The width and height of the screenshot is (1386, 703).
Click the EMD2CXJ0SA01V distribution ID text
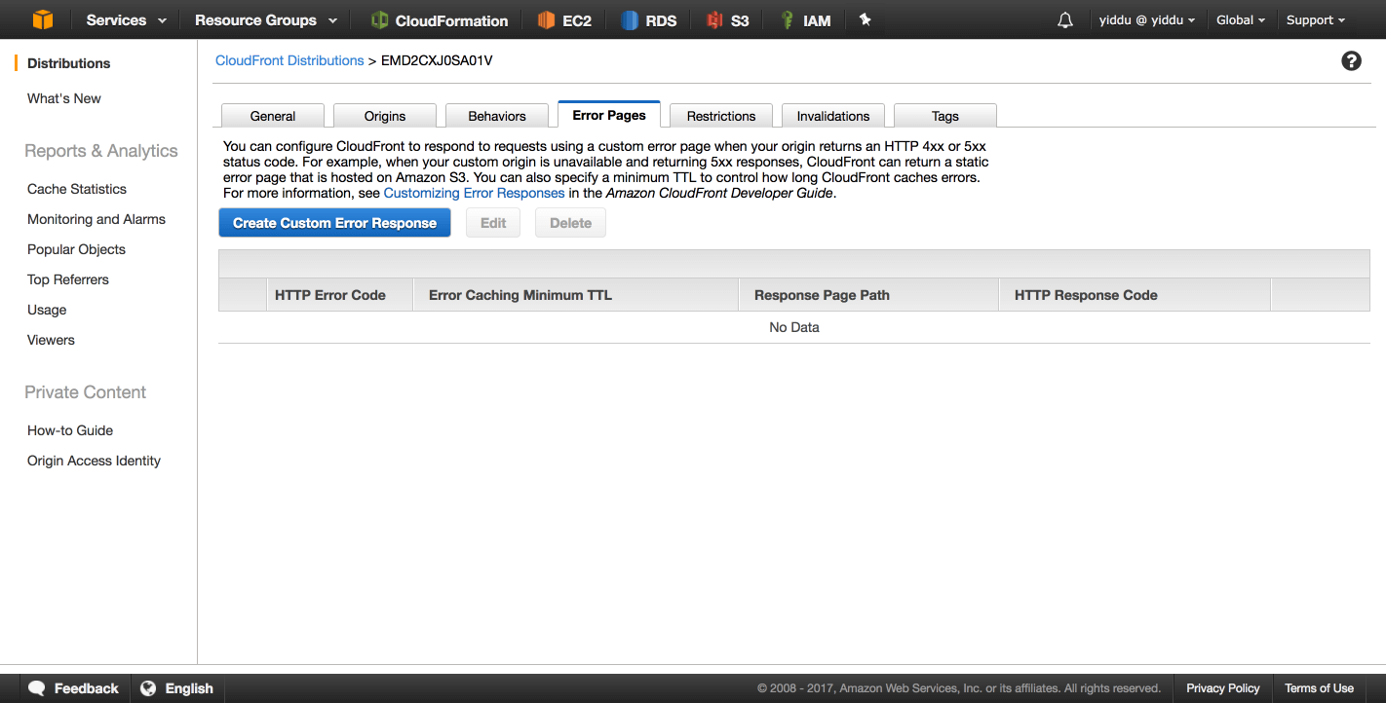437,60
